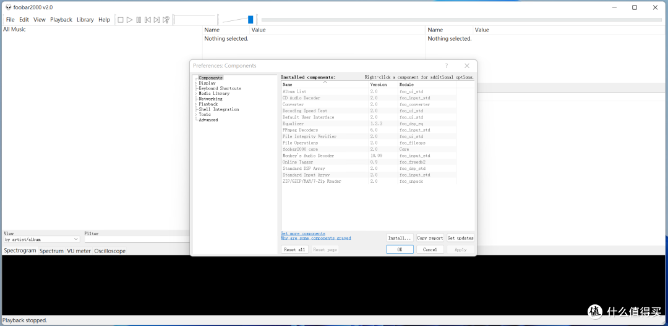Select Advanced in the preferences tree

tap(208, 120)
